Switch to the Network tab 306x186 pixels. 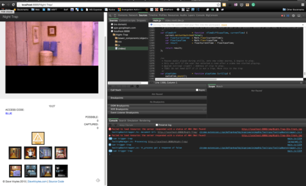(x=133, y=15)
